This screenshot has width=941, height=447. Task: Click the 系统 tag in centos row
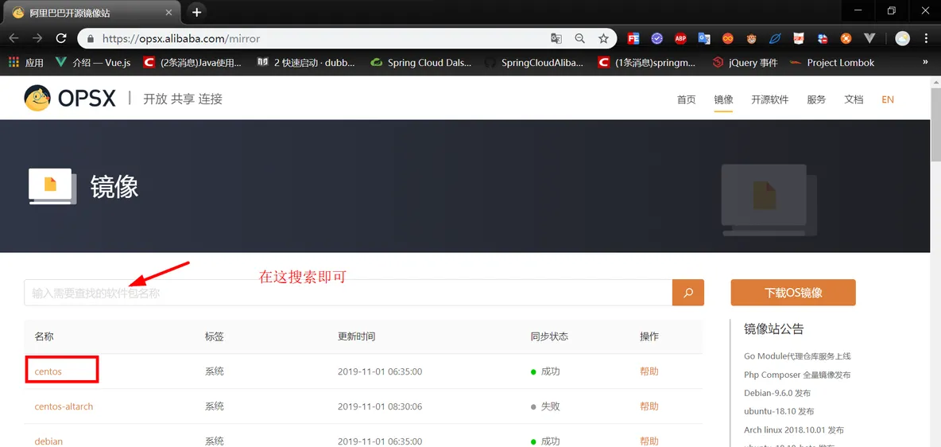click(x=215, y=371)
